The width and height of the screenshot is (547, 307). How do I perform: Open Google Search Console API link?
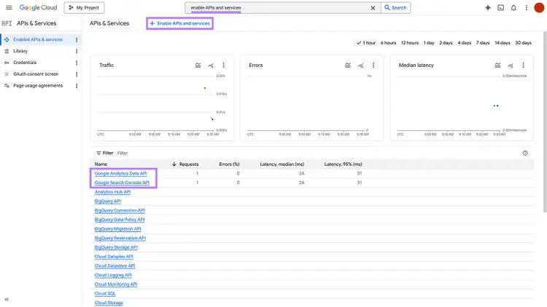(x=122, y=183)
